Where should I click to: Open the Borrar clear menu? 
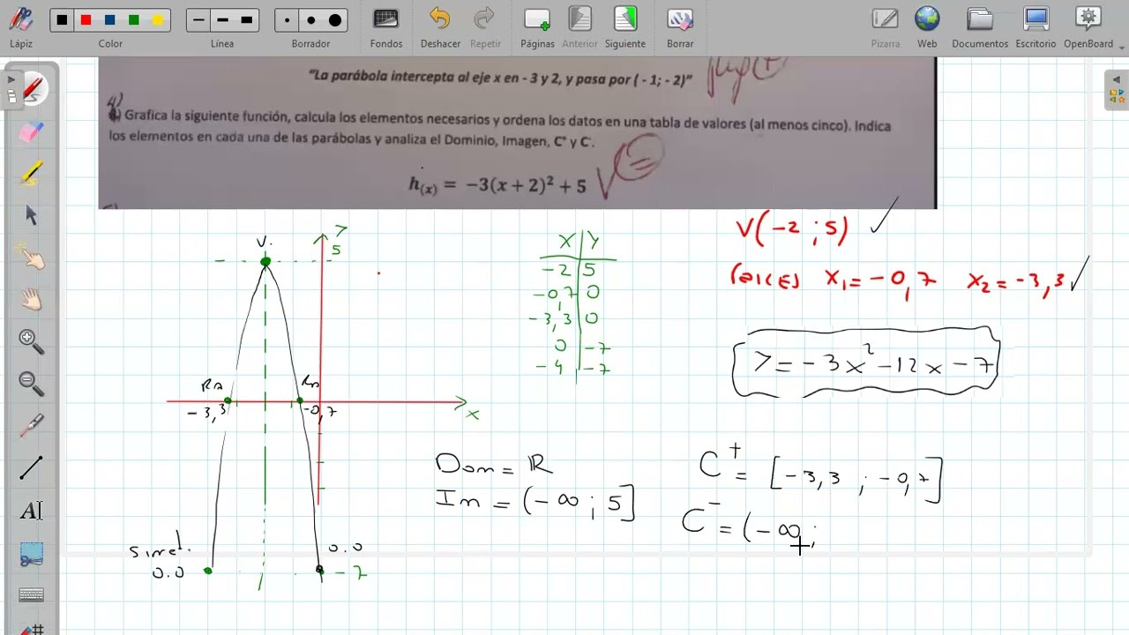[679, 26]
